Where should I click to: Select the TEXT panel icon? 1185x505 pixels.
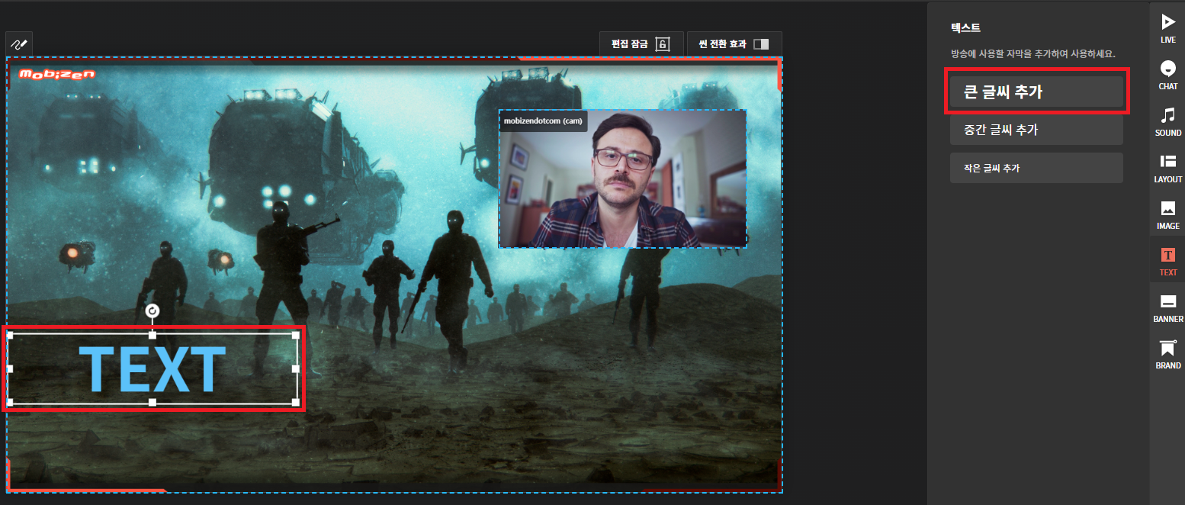pyautogui.click(x=1167, y=261)
